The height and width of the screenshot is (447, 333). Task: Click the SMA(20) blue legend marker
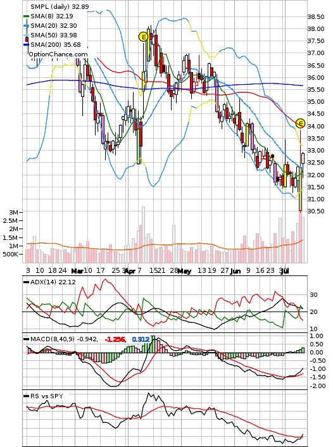[26, 26]
